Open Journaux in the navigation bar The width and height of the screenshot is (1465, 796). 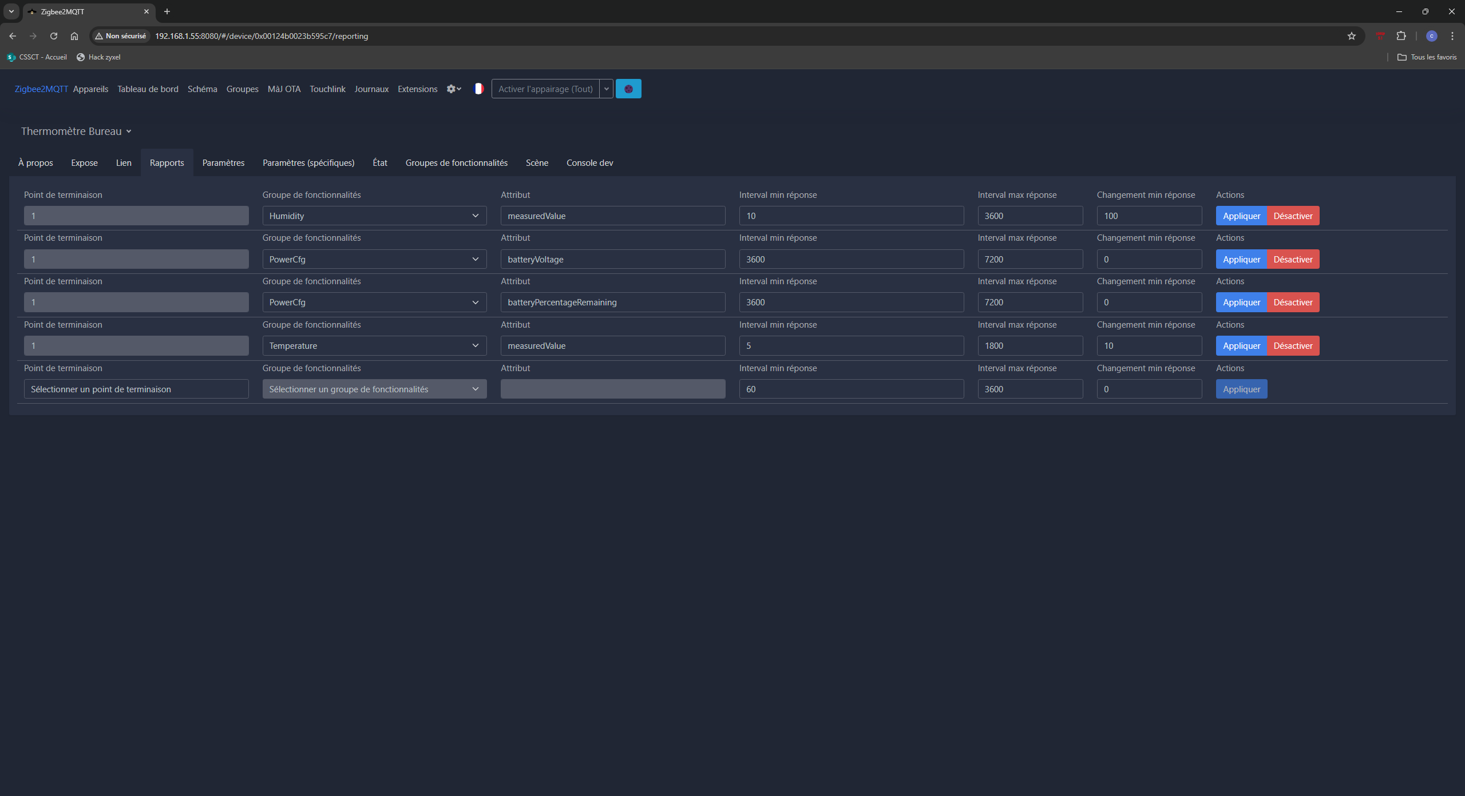pos(371,89)
